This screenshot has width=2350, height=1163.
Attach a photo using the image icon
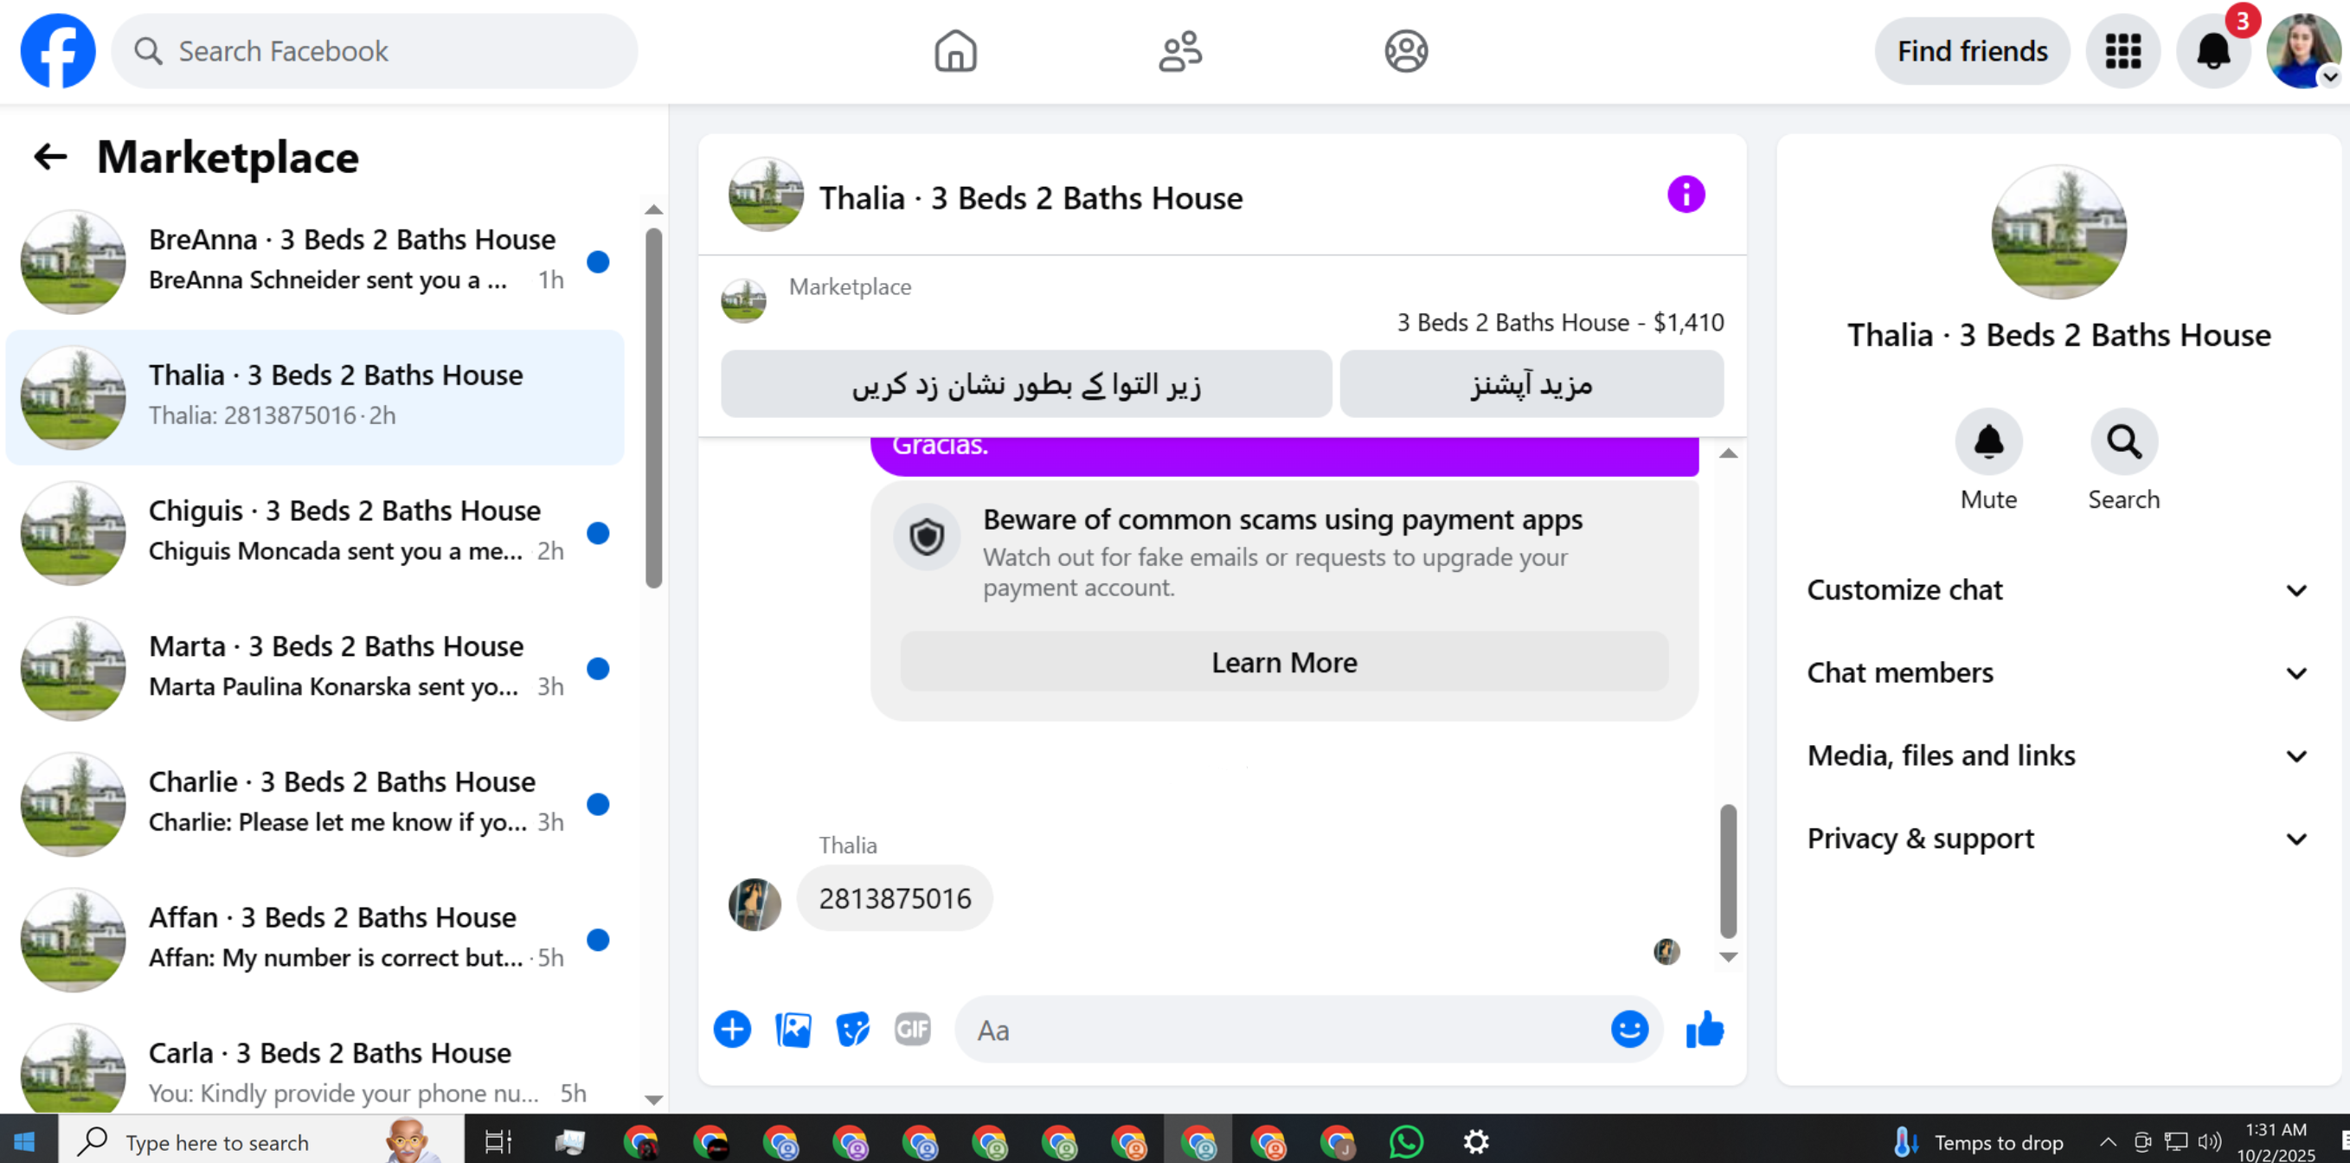(792, 1030)
